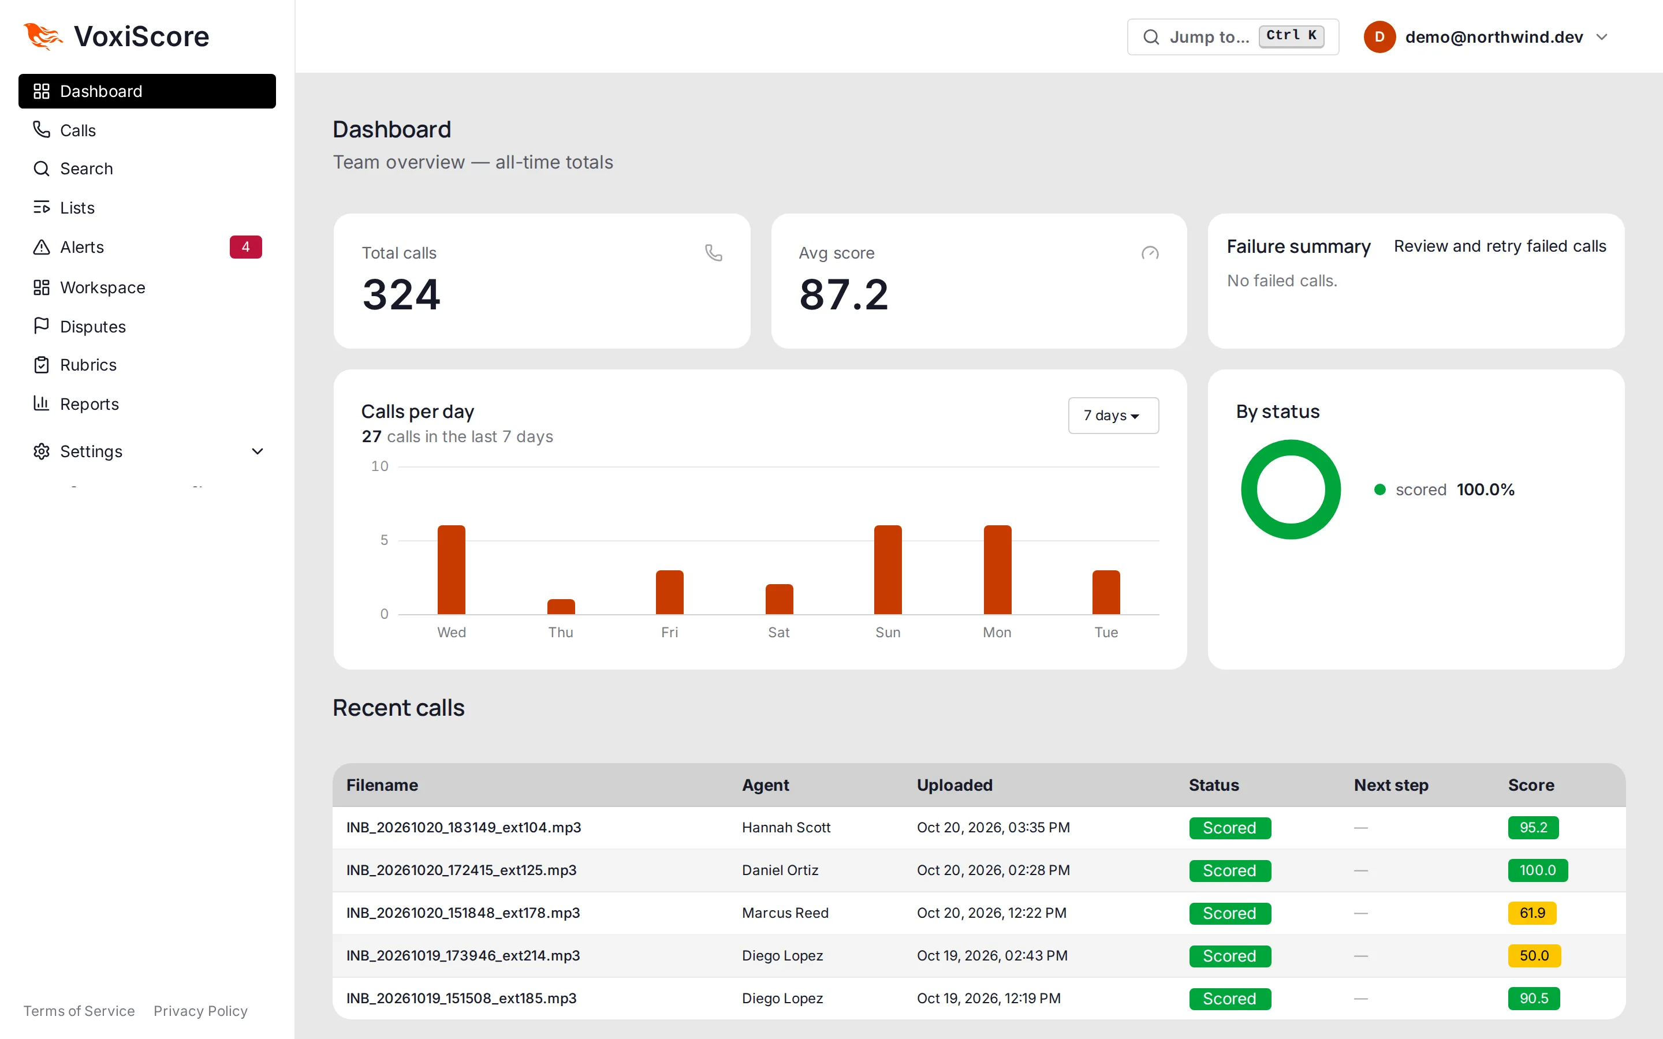1663x1039 pixels.
Task: Click the yellow 50.0 score badge
Action: coord(1534,955)
